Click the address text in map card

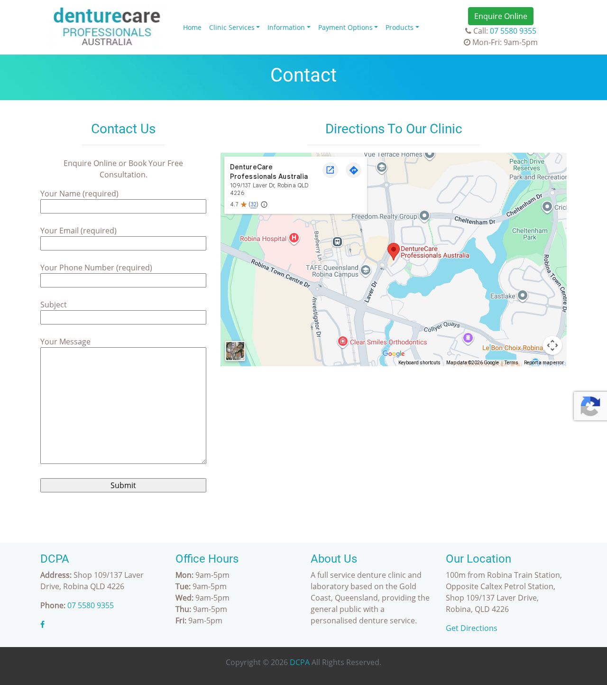click(269, 189)
